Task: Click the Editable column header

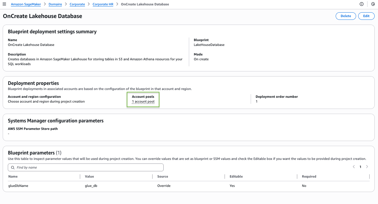Action: [236, 176]
